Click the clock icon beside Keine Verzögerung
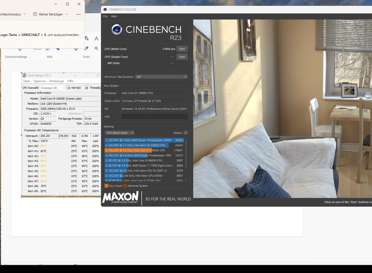Viewport: 372px width, 273px height. tap(35, 14)
